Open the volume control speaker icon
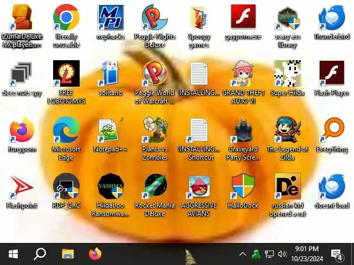 tap(282, 254)
